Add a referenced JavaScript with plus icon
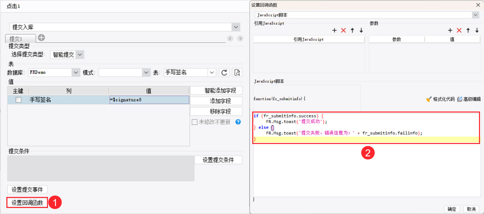484x214 pixels. click(x=334, y=30)
